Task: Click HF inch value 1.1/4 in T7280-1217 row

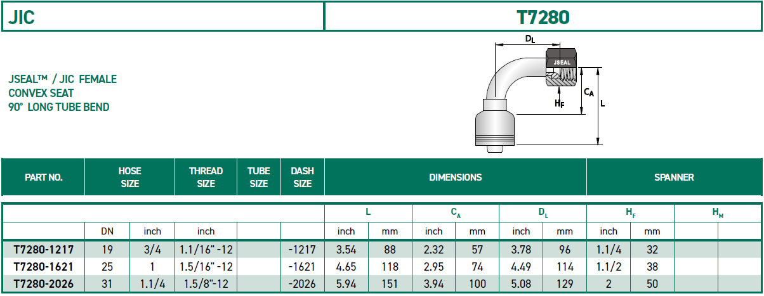Action: pyautogui.click(x=609, y=250)
